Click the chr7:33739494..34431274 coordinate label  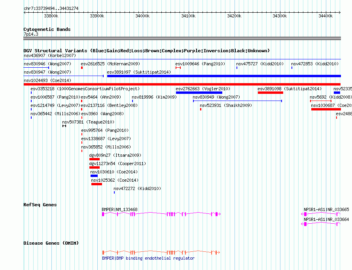click(51, 8)
